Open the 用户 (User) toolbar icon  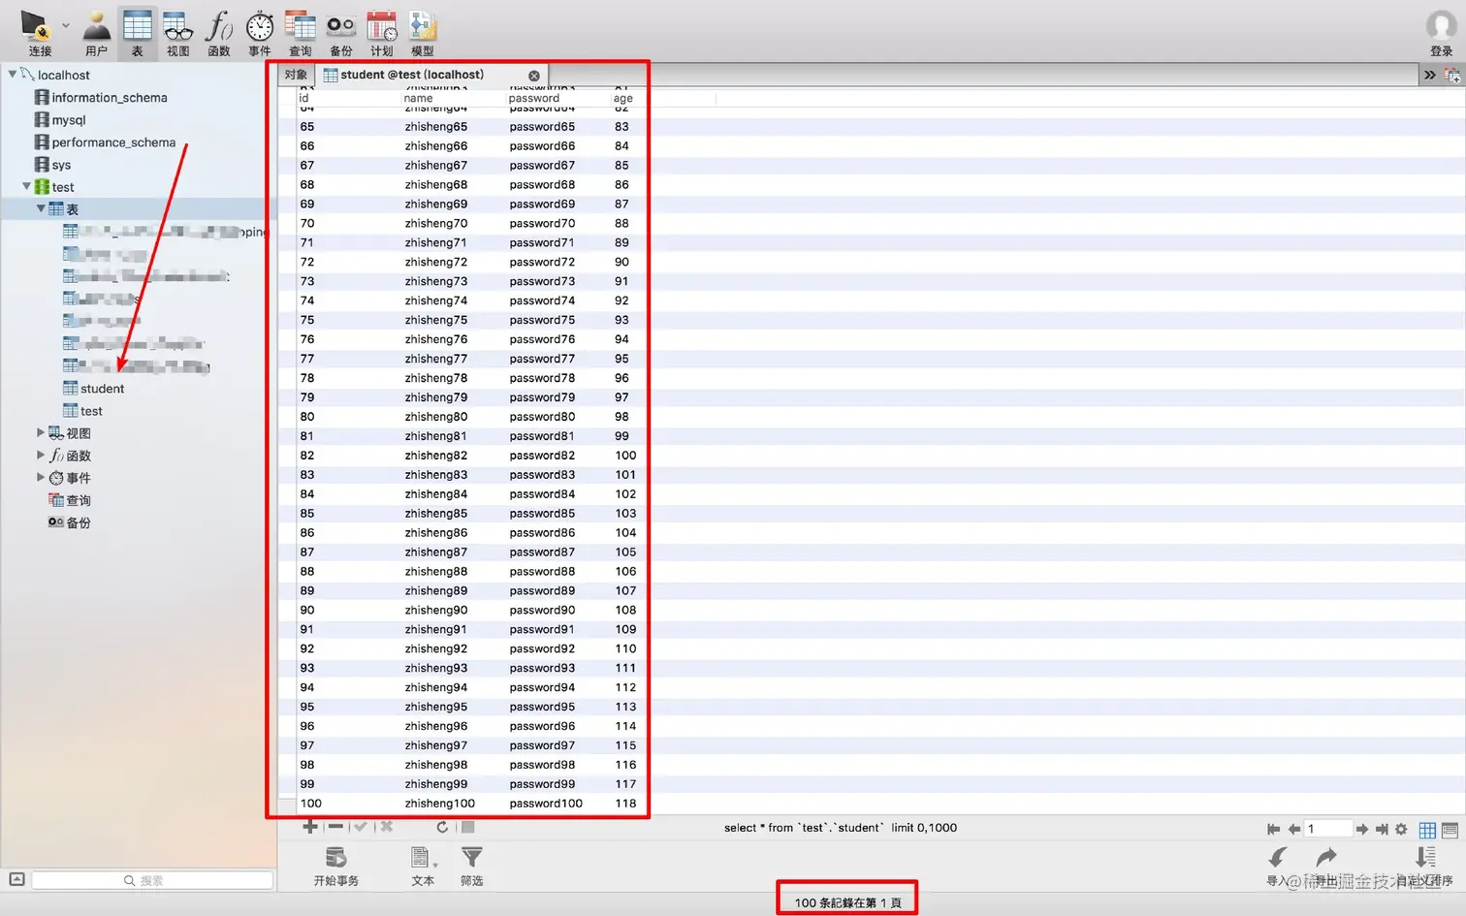[x=97, y=32]
